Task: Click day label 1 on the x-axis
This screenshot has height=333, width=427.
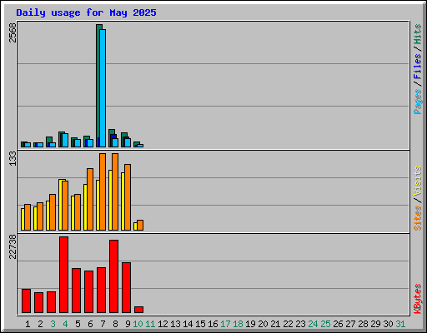Action: click(x=28, y=324)
